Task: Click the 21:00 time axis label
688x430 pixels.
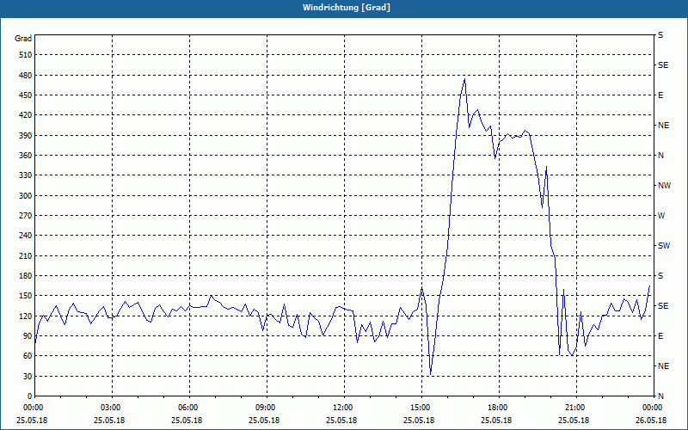Action: click(x=576, y=408)
